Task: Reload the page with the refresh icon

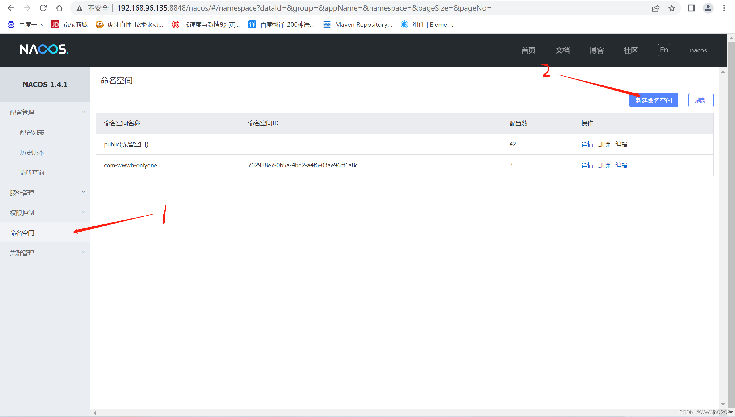Action: (43, 8)
